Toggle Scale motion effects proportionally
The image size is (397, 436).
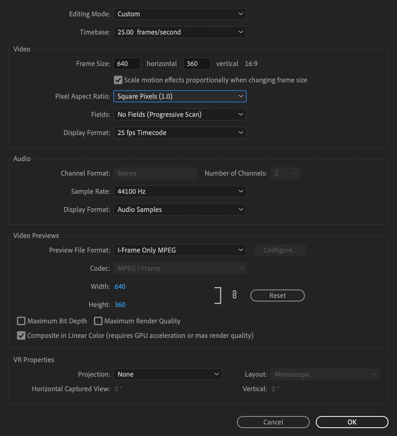coord(118,80)
